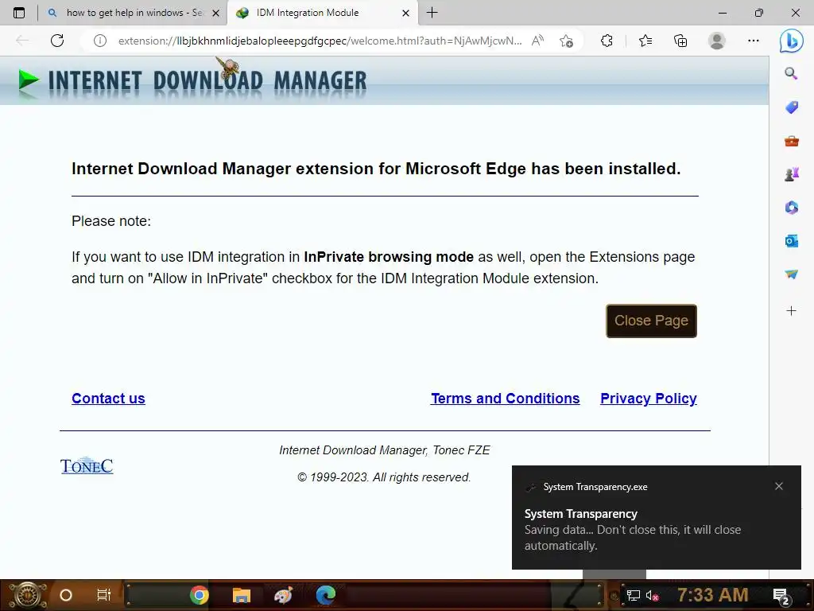814x611 pixels.
Task: Open the Bing chat sidebar button
Action: click(x=791, y=41)
